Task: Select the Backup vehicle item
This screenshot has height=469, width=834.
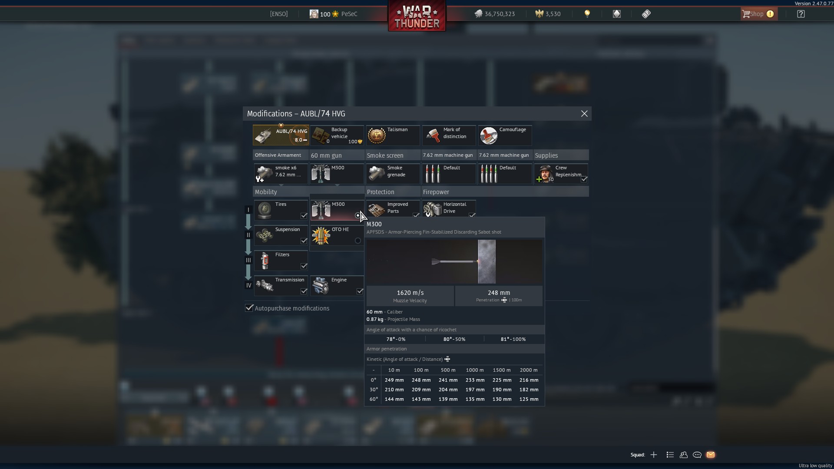Action: [337, 135]
